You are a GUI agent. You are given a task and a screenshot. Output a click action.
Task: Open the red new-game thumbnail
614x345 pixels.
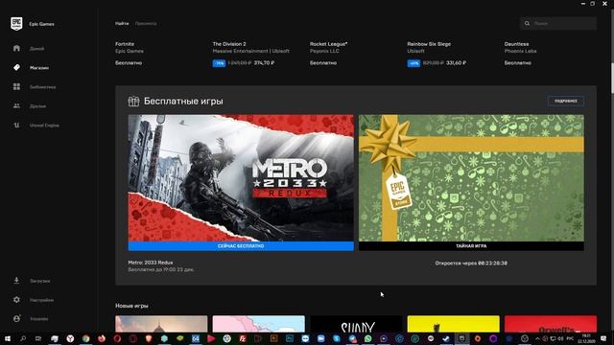[551, 324]
